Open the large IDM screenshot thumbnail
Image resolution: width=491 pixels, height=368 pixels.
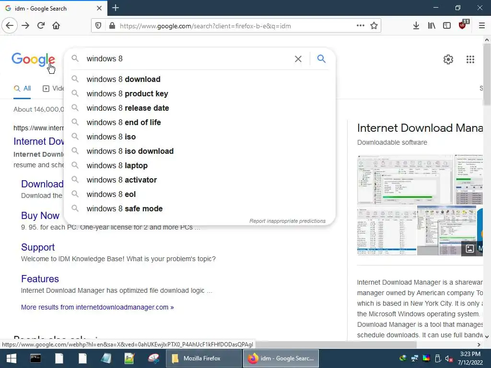pyautogui.click(x=405, y=180)
